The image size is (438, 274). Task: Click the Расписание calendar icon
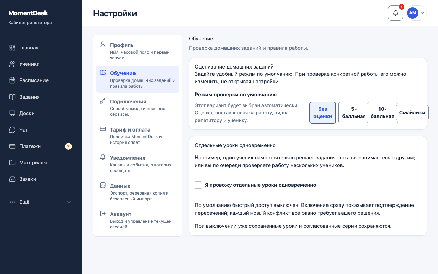pyautogui.click(x=12, y=80)
